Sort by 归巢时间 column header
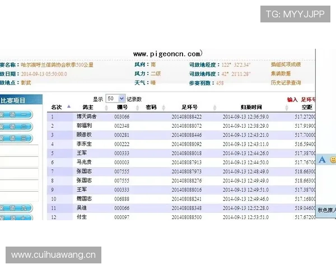 click(251, 107)
